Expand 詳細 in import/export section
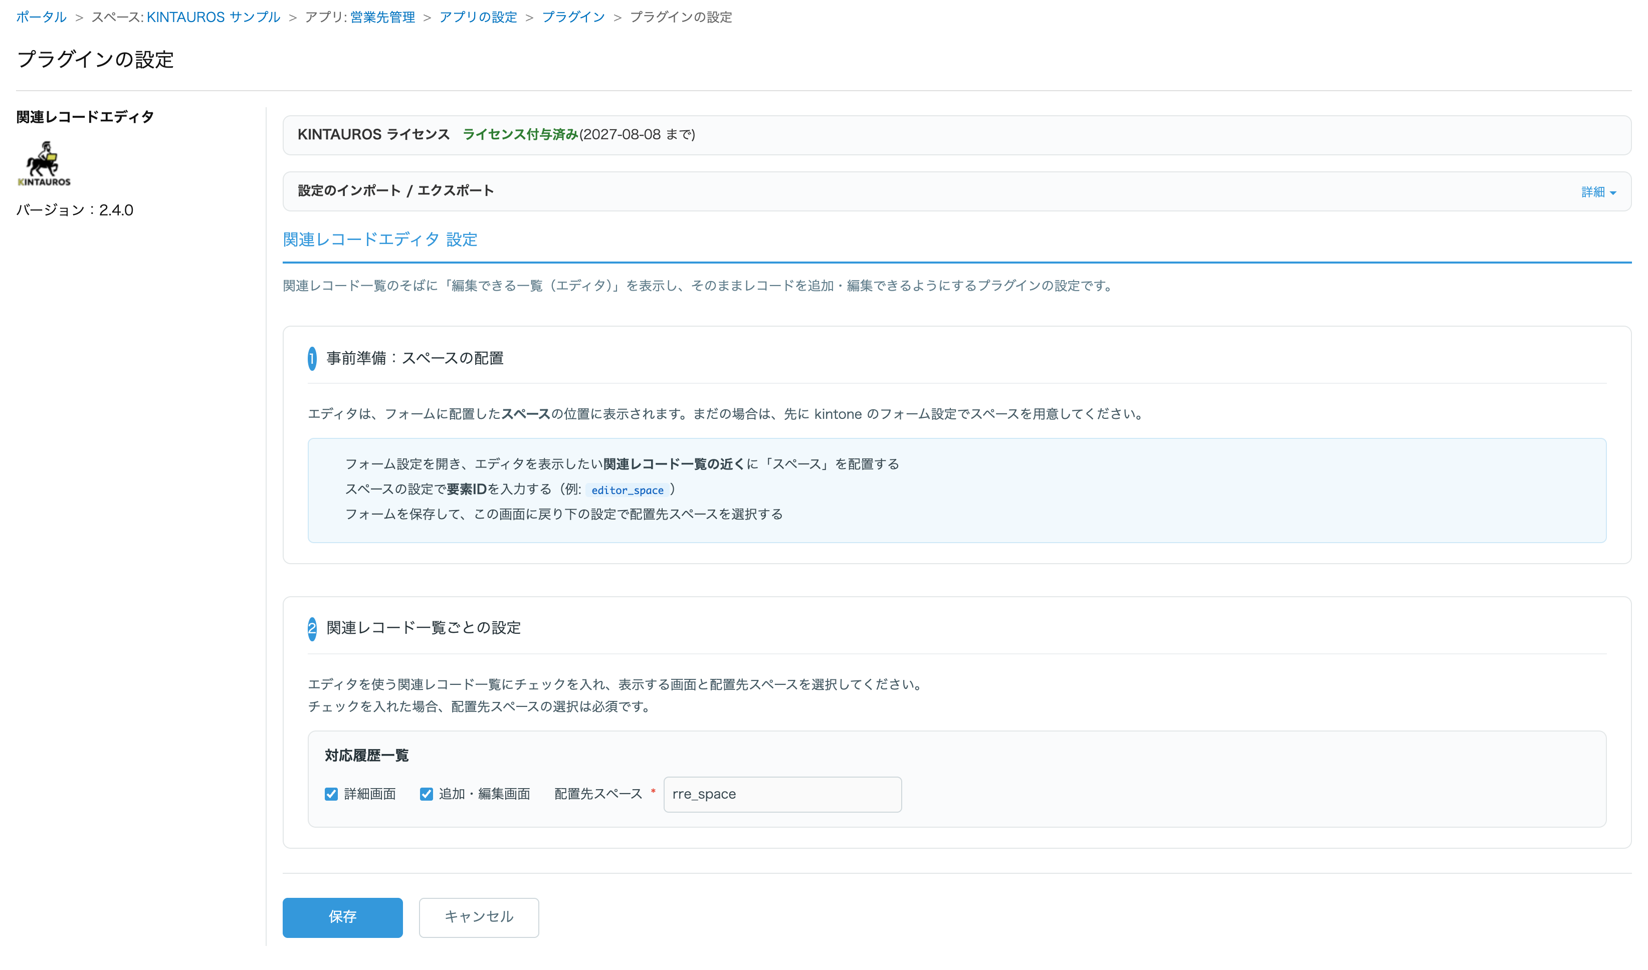1648x970 pixels. [x=1598, y=192]
